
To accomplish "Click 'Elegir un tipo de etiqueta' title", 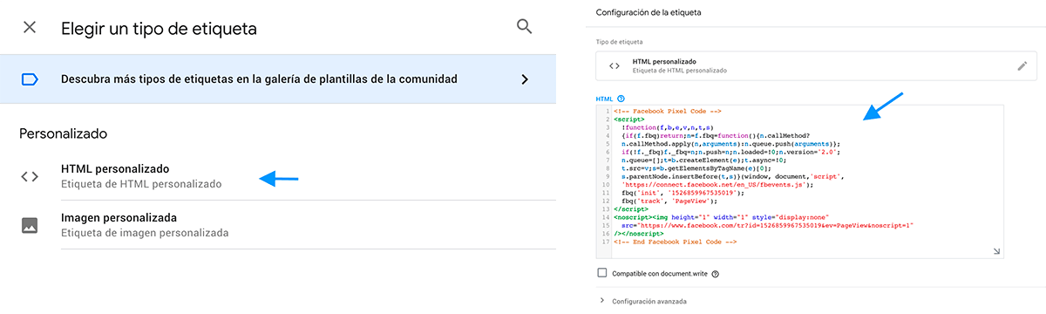I will coord(159,28).
